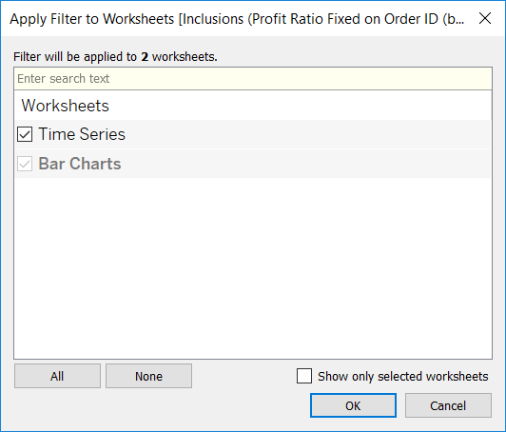
Task: Click the Worksheets list header
Action: coord(66,106)
